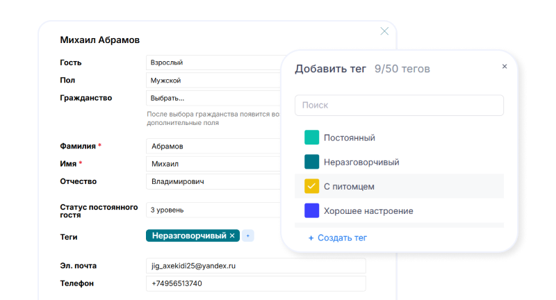Choose the Постоянный tag label
The image size is (556, 300).
pyautogui.click(x=350, y=137)
